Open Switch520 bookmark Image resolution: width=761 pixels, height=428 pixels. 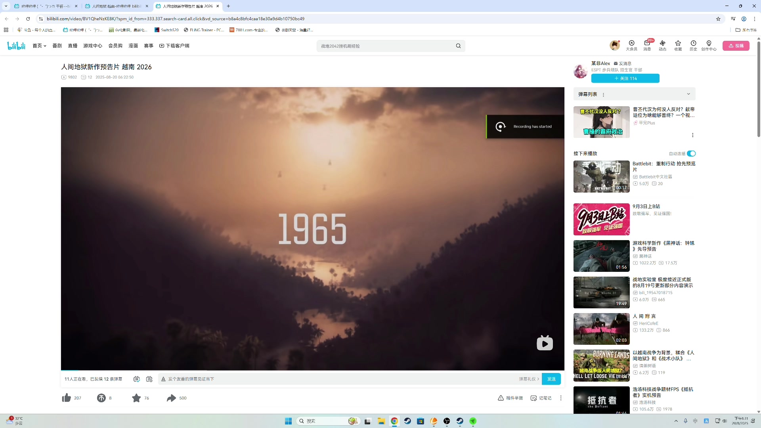tap(166, 30)
